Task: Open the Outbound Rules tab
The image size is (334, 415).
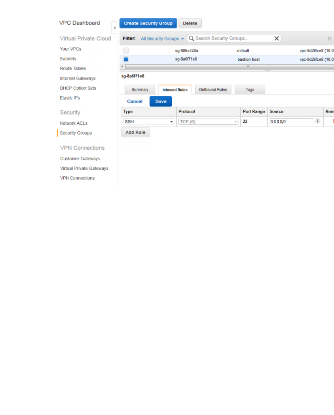Action: (213, 90)
